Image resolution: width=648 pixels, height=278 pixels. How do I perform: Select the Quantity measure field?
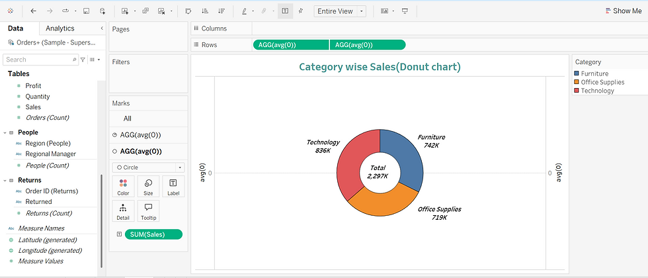pos(38,97)
